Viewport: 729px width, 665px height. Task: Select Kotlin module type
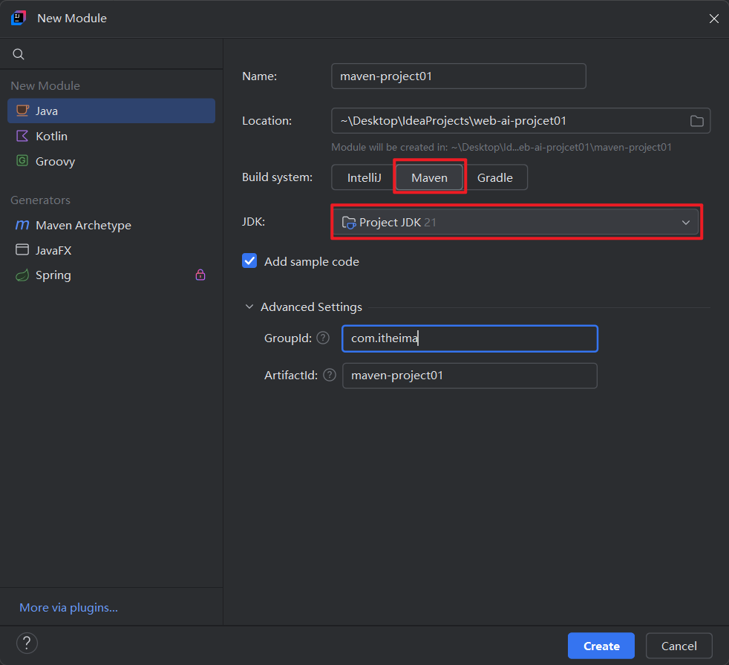(x=111, y=136)
